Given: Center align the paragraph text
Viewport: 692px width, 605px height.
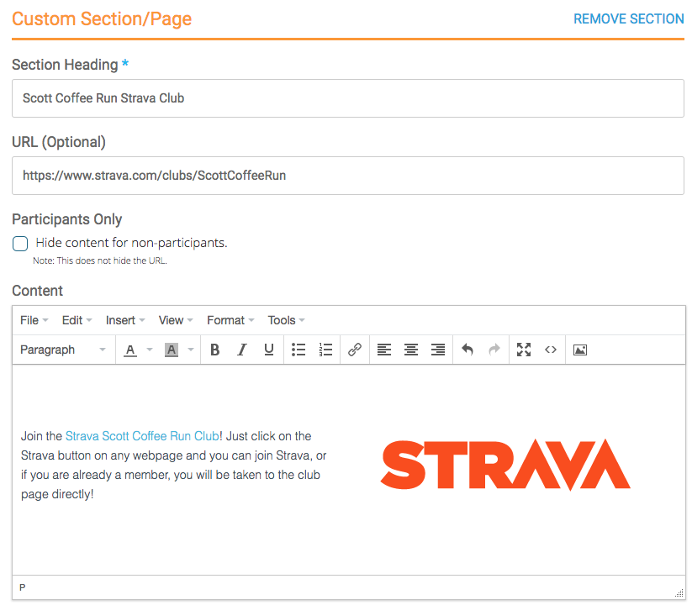Looking at the screenshot, I should pyautogui.click(x=411, y=350).
